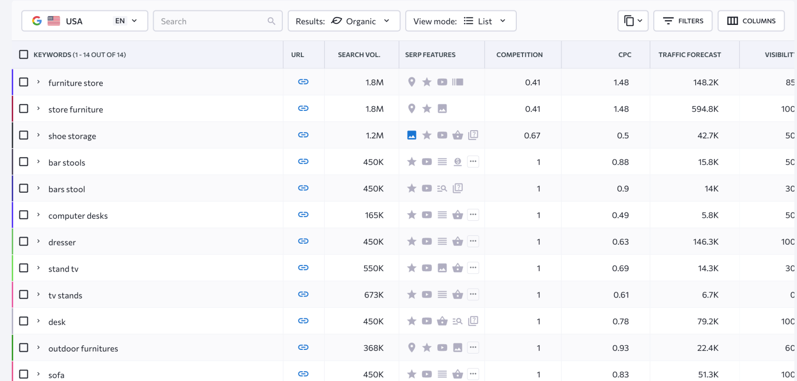Screen dimensions: 797x381
Task: Expand the dresser keyword row
Action: click(x=38, y=241)
